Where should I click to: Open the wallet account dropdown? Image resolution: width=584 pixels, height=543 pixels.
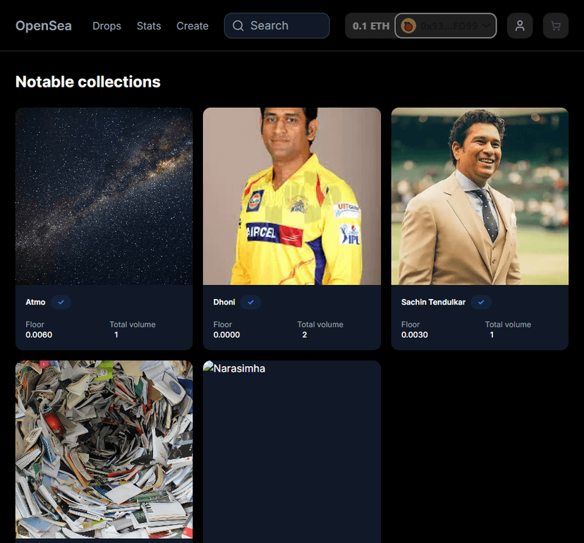pos(447,26)
